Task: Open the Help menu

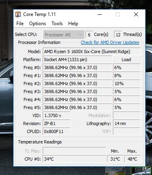Action: (x=73, y=24)
